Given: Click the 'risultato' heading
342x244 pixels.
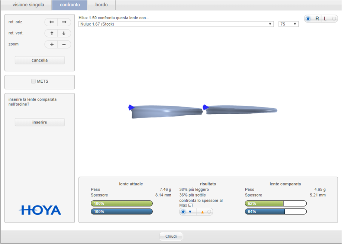Looking at the screenshot, I should coord(208,184).
